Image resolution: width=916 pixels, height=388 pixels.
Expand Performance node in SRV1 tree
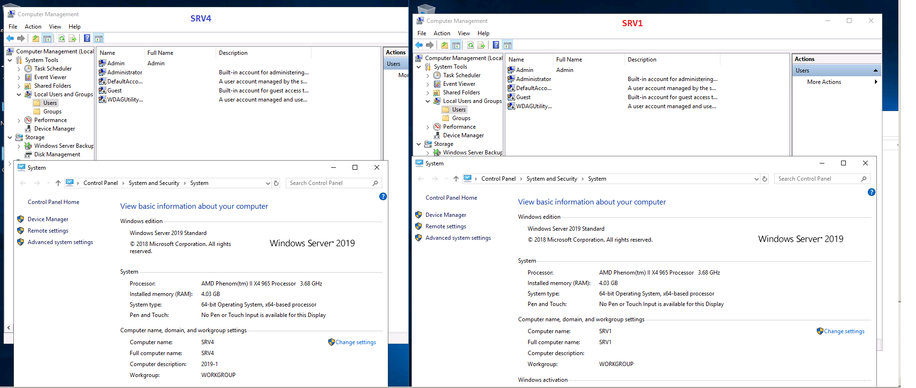427,127
